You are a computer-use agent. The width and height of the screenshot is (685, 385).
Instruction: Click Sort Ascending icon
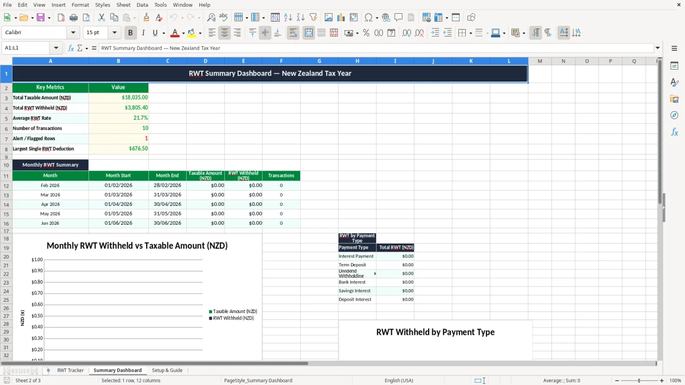click(288, 18)
